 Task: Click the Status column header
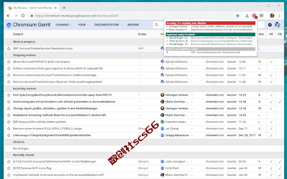pos(142,34)
